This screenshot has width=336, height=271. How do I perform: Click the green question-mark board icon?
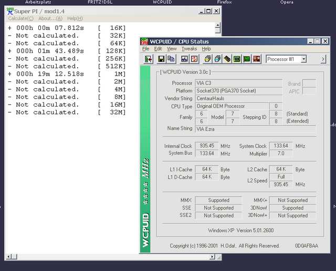pyautogui.click(x=247, y=59)
